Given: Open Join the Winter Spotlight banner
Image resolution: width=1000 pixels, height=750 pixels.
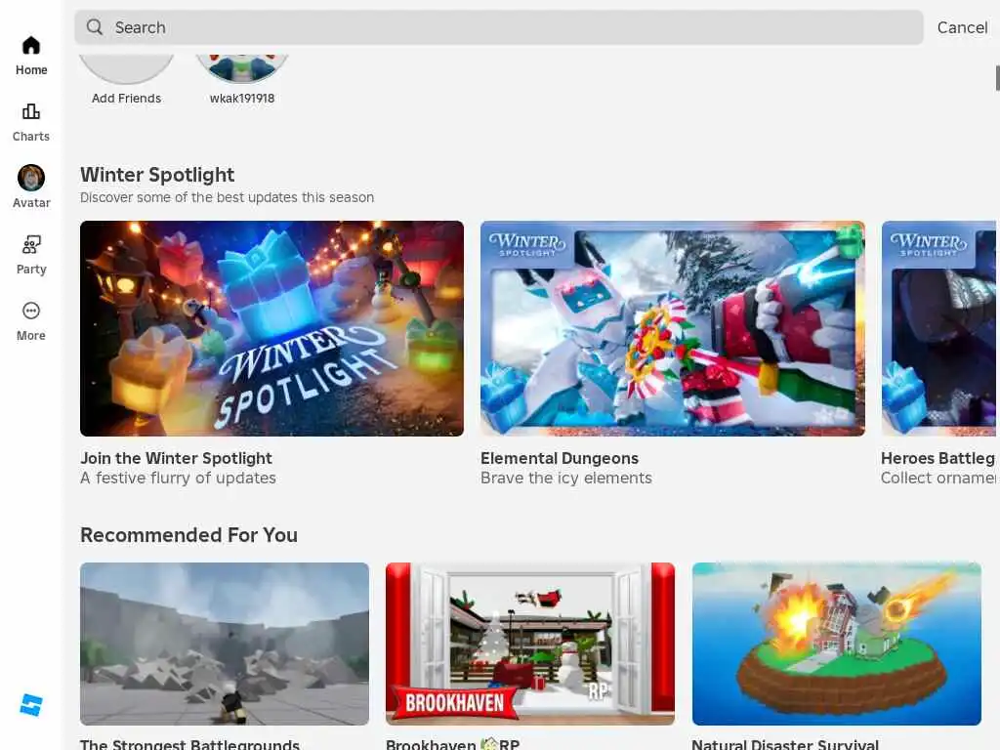Looking at the screenshot, I should click(x=271, y=328).
